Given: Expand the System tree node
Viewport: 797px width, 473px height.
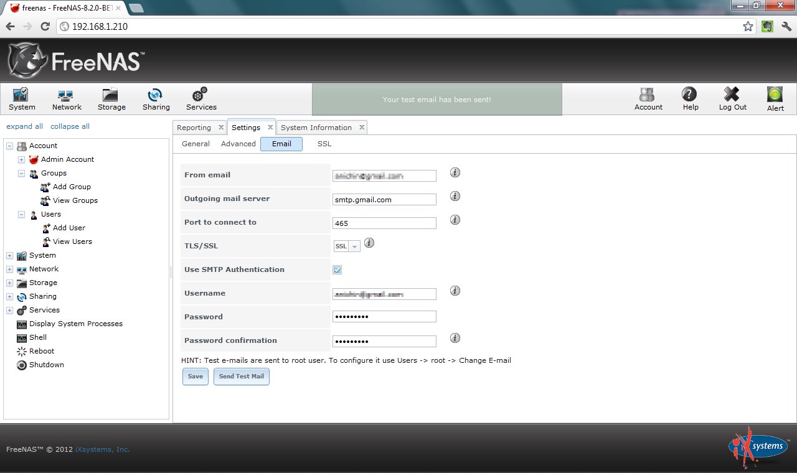Looking at the screenshot, I should [9, 255].
